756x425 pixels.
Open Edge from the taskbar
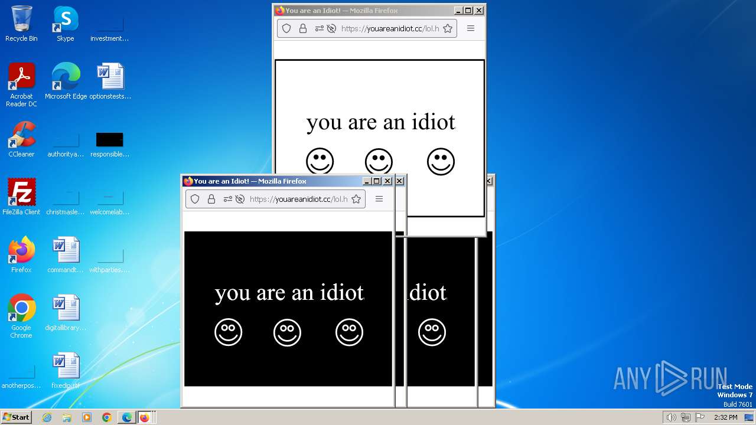[x=127, y=417]
